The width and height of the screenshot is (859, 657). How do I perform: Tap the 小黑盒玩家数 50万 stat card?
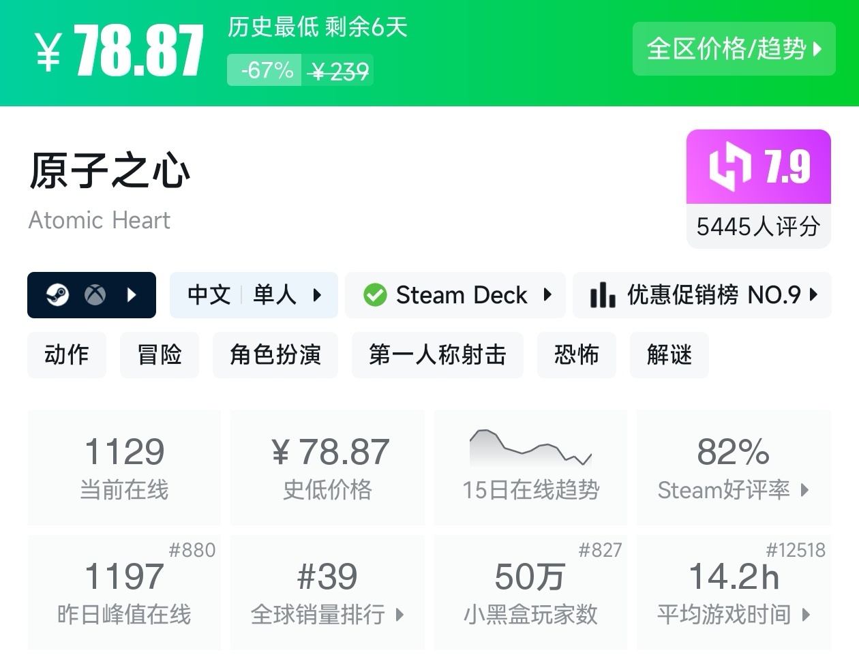point(530,592)
